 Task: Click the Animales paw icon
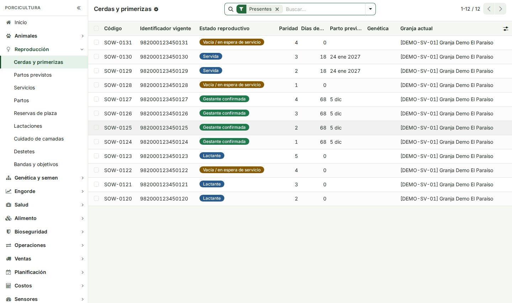coord(9,36)
